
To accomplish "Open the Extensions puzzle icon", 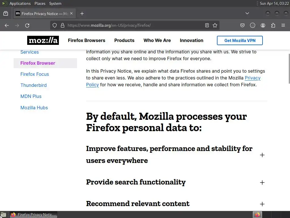I will (x=273, y=25).
